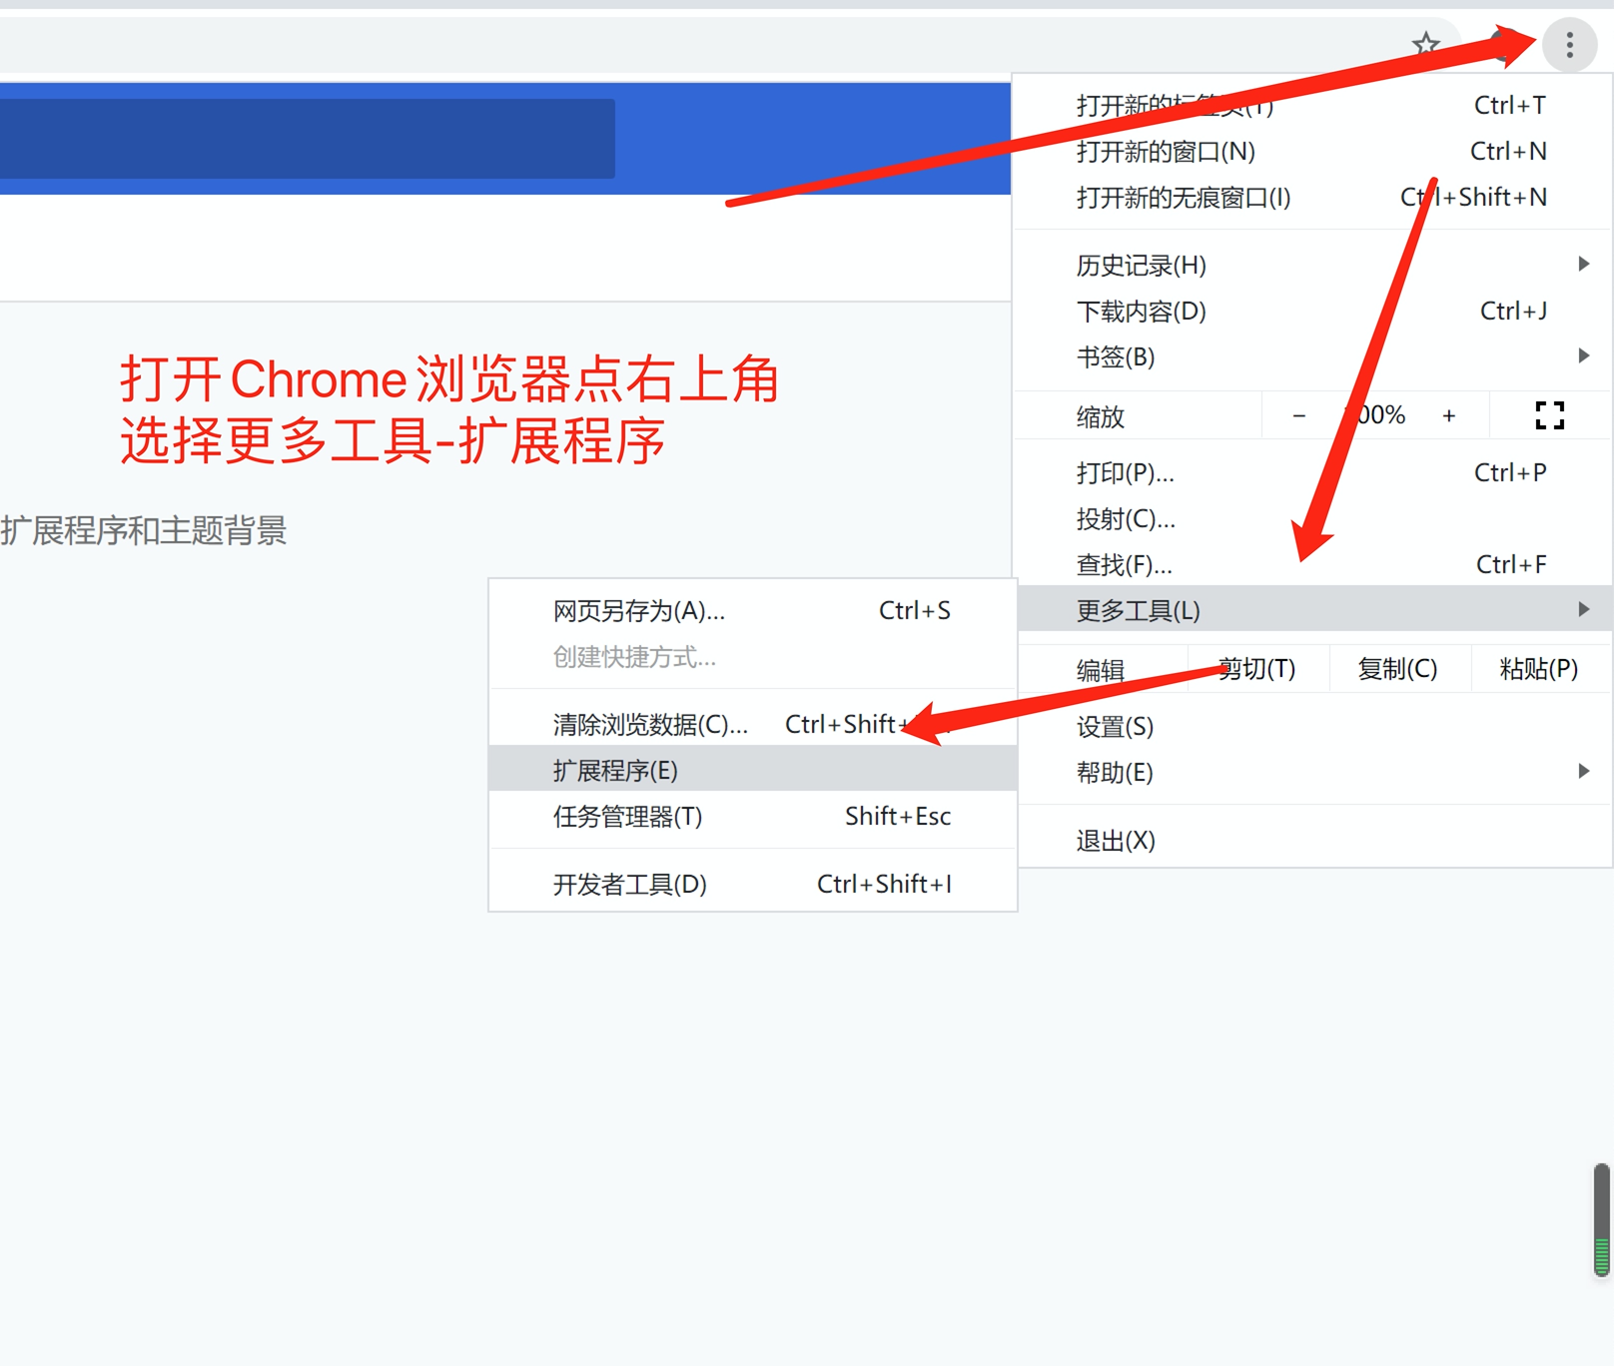Bookmark this page with the star icon
The width and height of the screenshot is (1614, 1366).
(1426, 44)
